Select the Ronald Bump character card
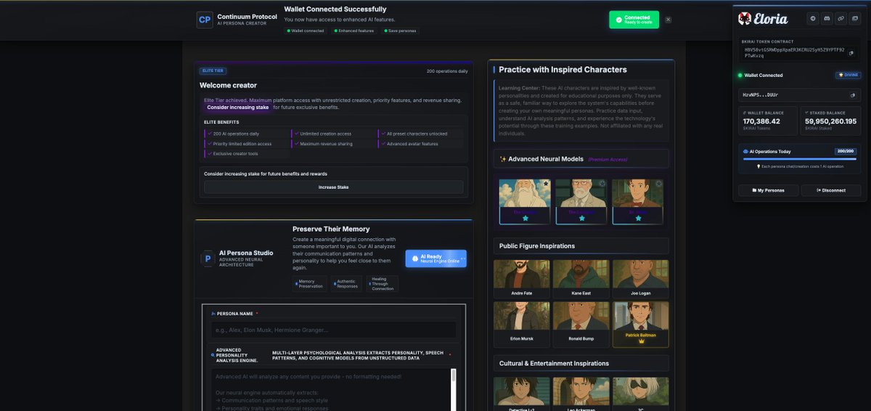 point(581,323)
